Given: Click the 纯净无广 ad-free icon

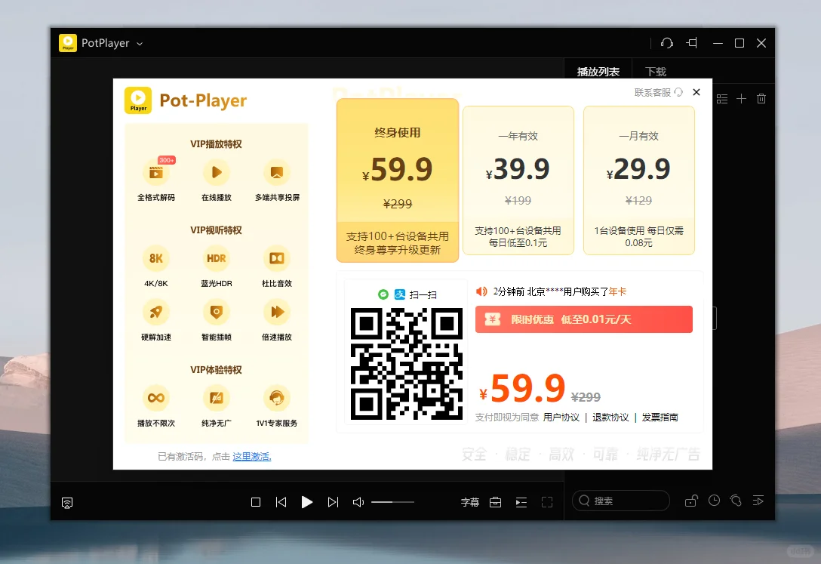Looking at the screenshot, I should coord(217,398).
